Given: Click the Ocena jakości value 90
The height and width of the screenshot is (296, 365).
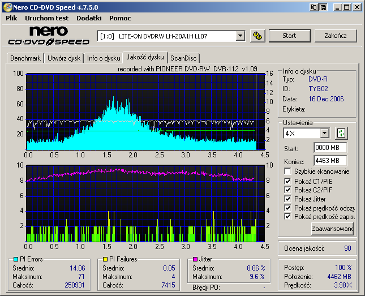Looking at the screenshot, I should 347,248.
